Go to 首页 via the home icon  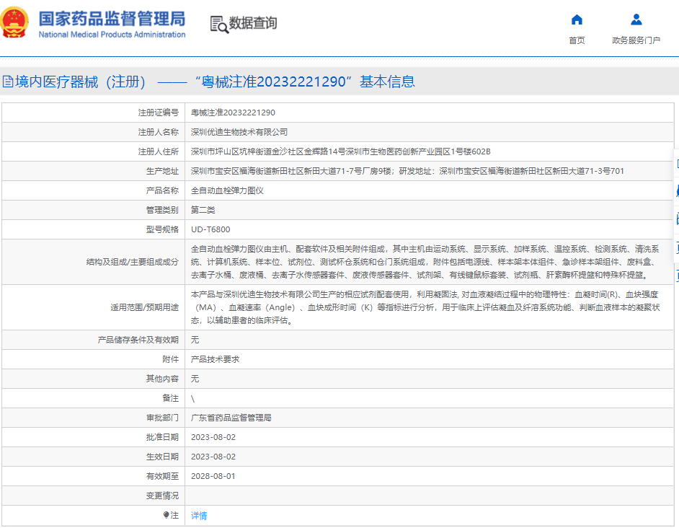click(x=577, y=19)
